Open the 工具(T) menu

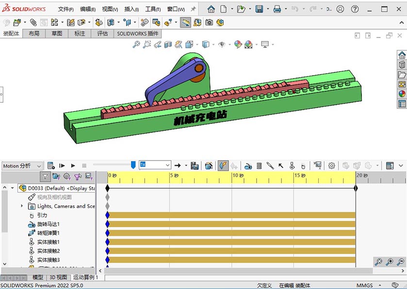coord(153,9)
